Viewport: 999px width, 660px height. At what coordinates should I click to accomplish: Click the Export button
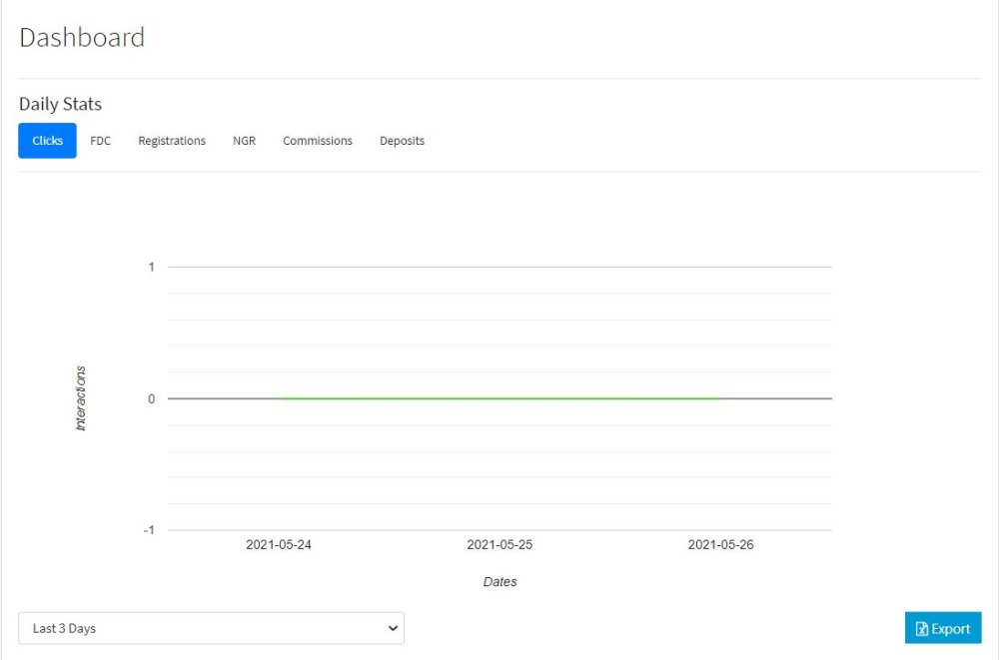[943, 629]
